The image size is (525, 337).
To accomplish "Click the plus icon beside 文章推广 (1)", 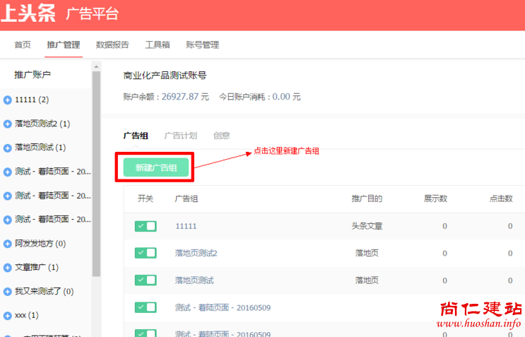I will click(x=8, y=268).
